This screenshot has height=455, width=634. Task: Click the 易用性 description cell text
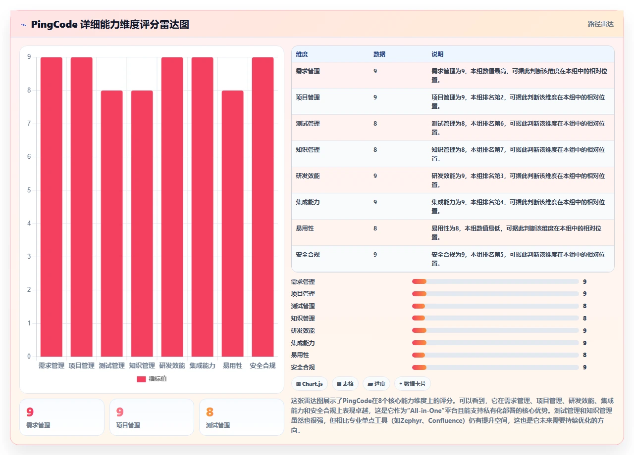[x=517, y=233]
